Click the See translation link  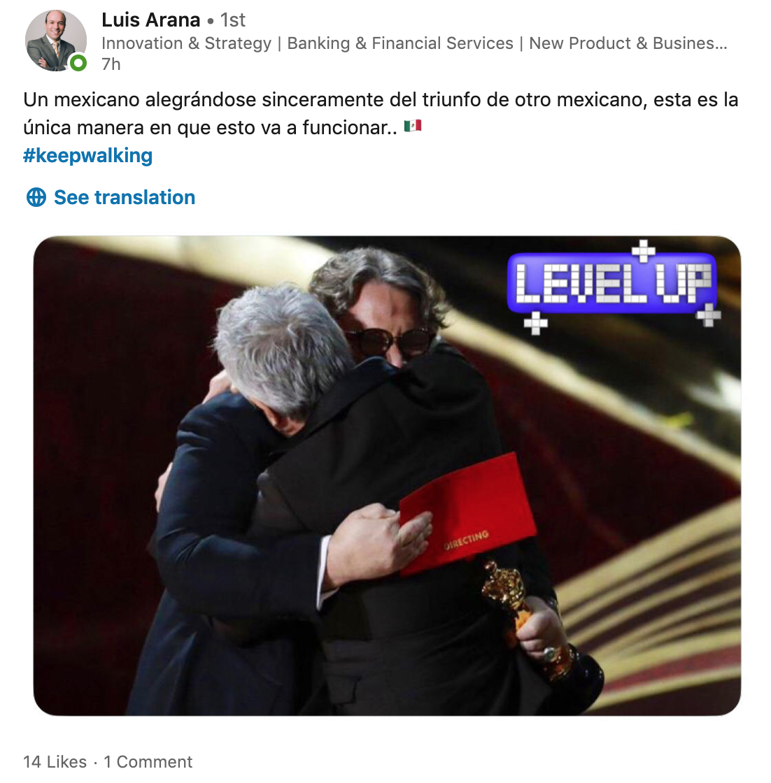point(124,197)
